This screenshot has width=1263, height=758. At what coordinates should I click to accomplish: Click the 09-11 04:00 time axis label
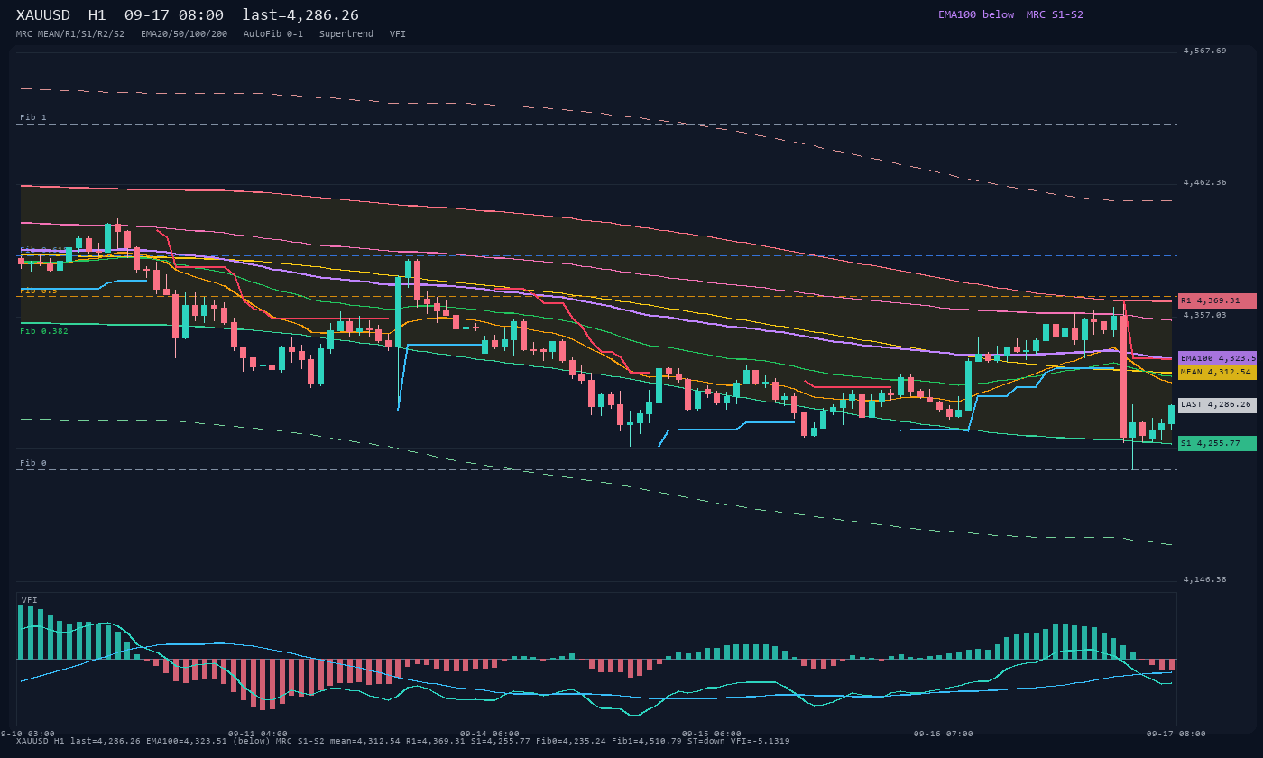pos(258,734)
